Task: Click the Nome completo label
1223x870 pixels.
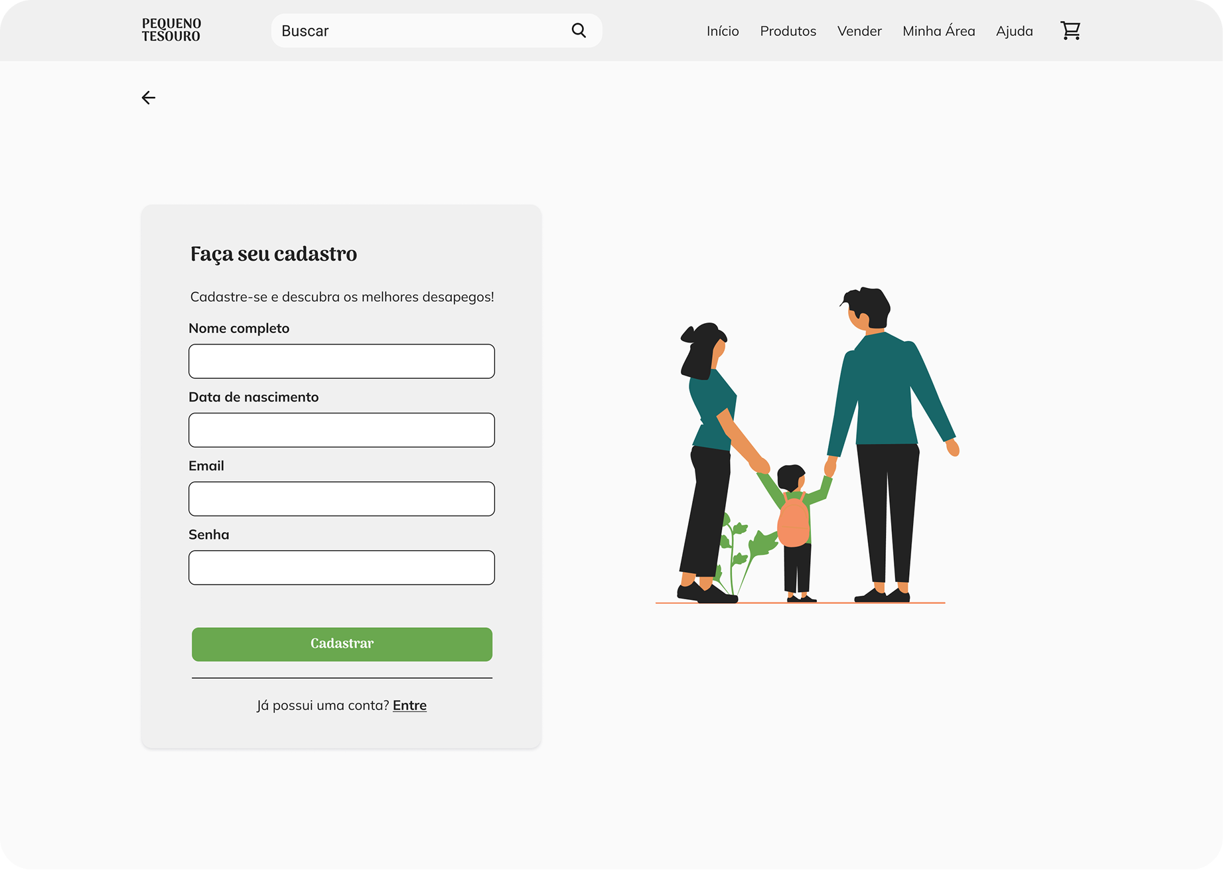Action: (x=239, y=328)
